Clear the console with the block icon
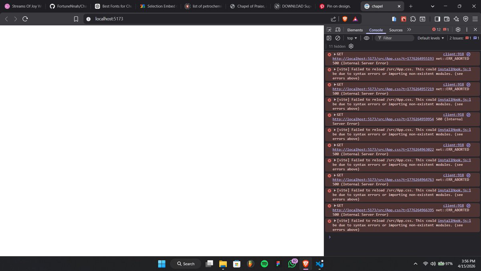Image resolution: width=481 pixels, height=271 pixels. click(338, 38)
